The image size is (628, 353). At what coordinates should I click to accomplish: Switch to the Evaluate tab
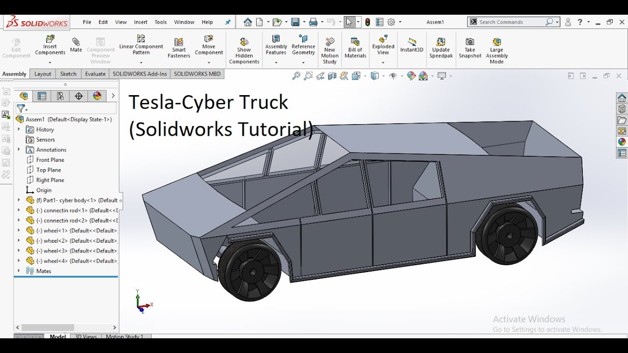click(x=95, y=74)
